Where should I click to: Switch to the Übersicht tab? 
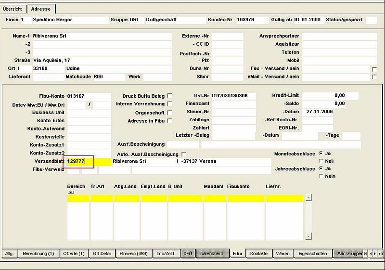pyautogui.click(x=13, y=9)
